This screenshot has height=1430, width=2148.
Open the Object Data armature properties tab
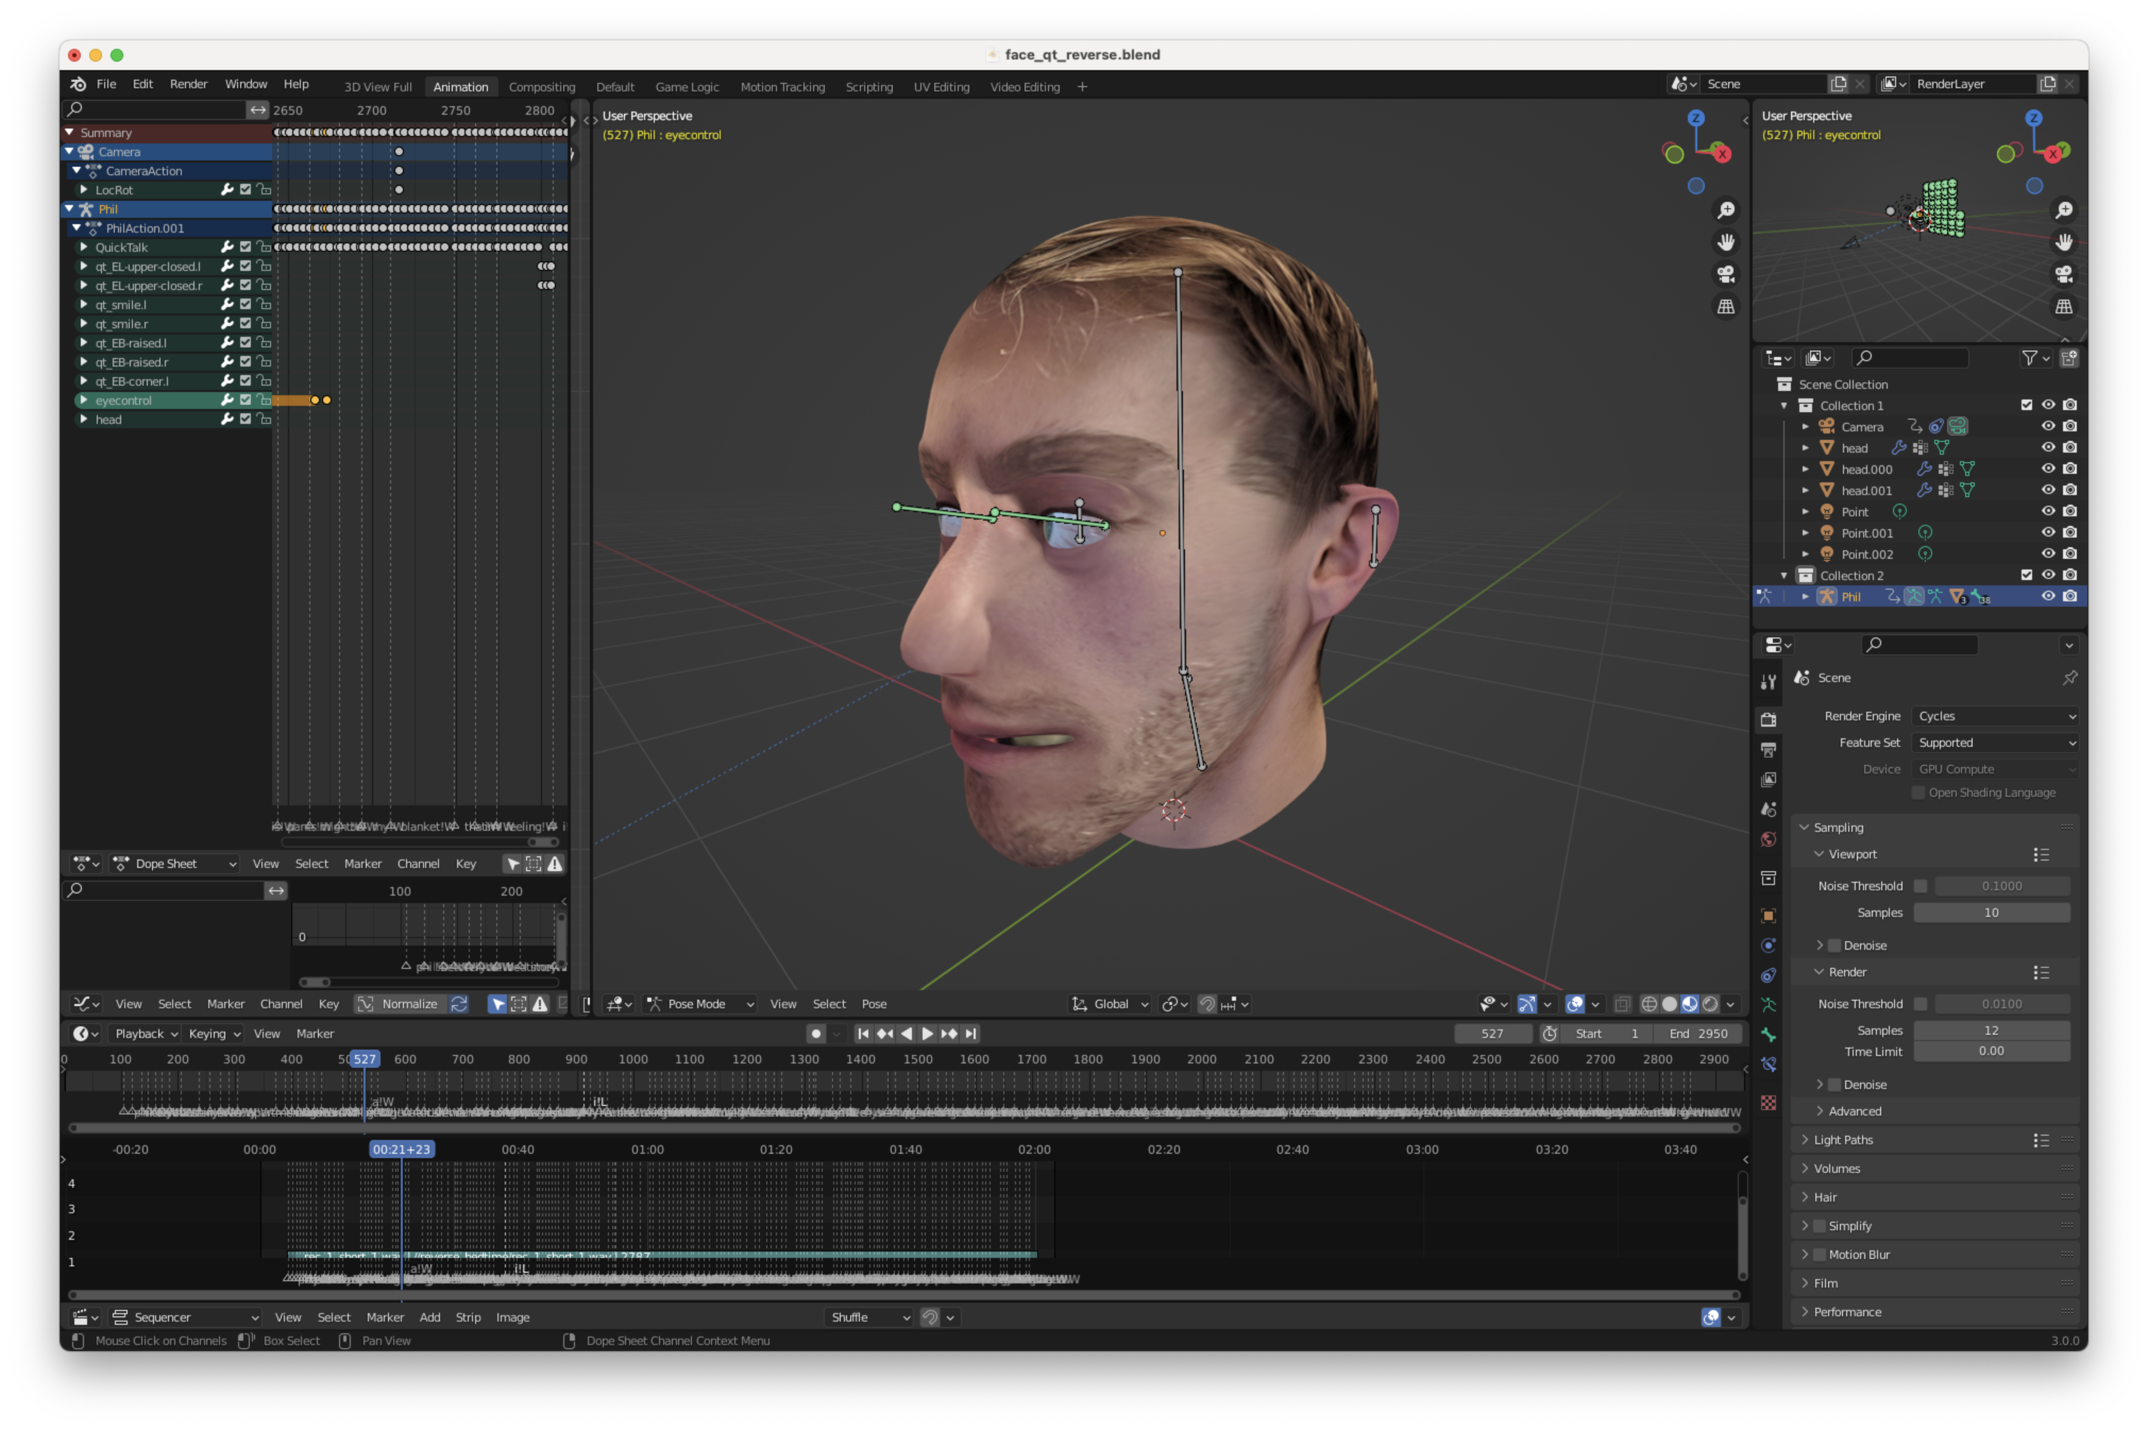tap(1769, 1005)
